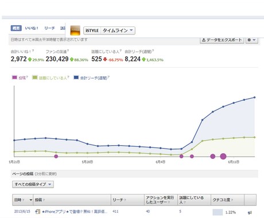264x218 pixels.
Task: Switch to the いいね！ tab
Action: pyautogui.click(x=32, y=28)
